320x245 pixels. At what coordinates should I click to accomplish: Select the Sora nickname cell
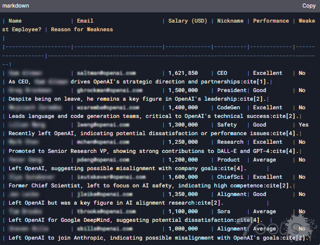pyautogui.click(x=224, y=212)
